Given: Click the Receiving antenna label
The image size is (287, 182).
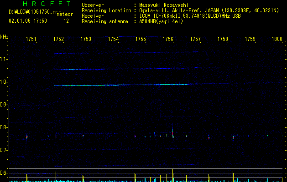Looking at the screenshot, I should click(x=105, y=21).
